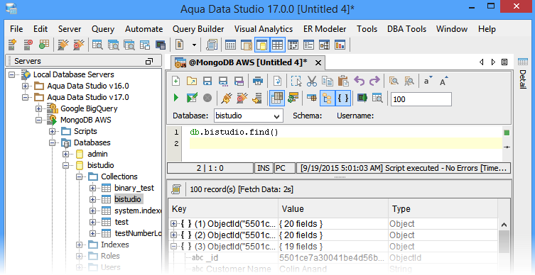Open the ER Modeler menu

[325, 29]
